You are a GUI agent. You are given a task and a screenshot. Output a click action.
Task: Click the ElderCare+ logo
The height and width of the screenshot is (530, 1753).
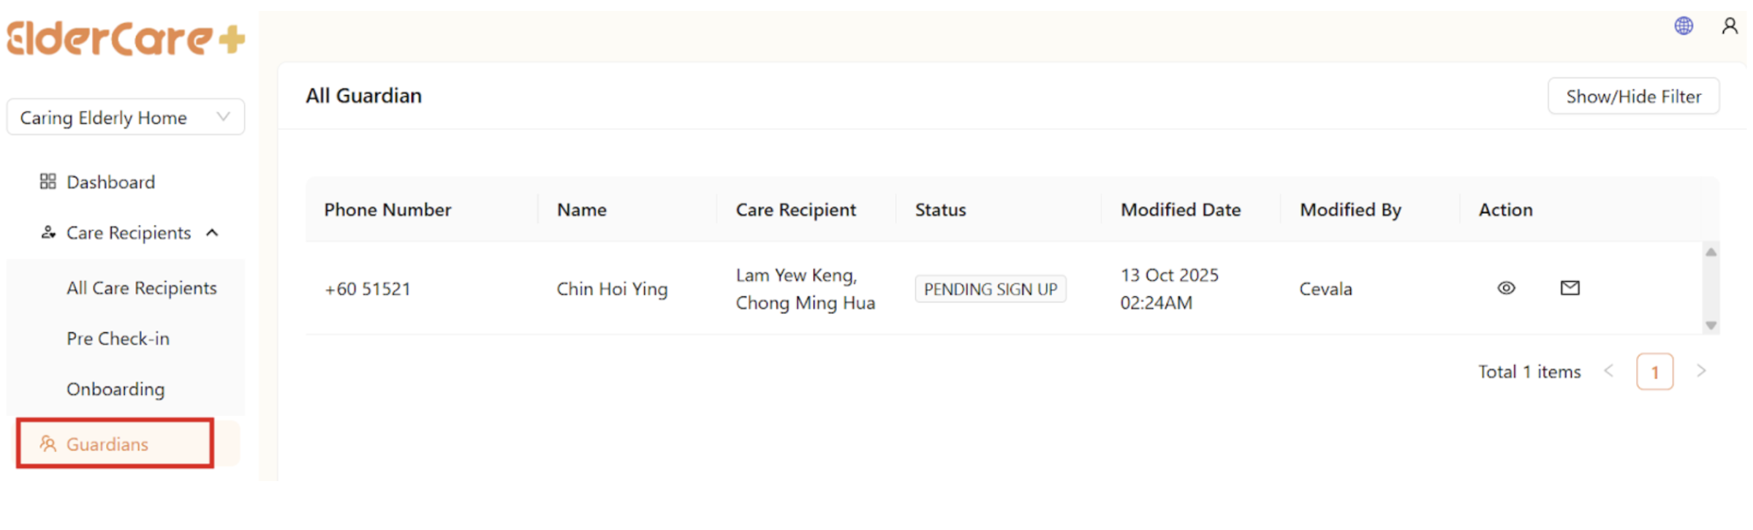[126, 39]
